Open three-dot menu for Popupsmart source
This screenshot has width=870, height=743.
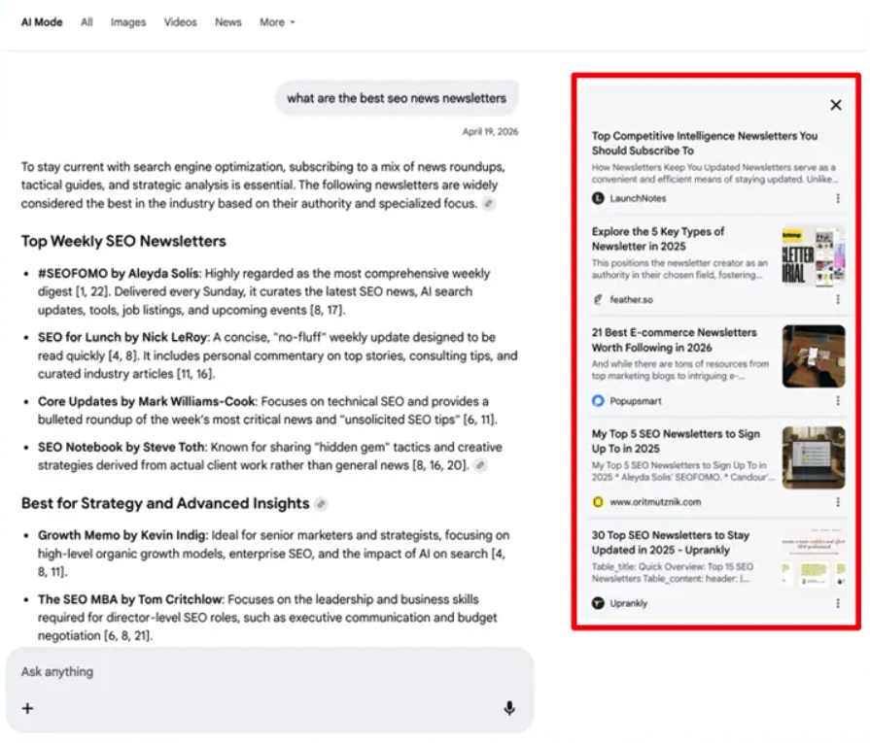(x=838, y=401)
